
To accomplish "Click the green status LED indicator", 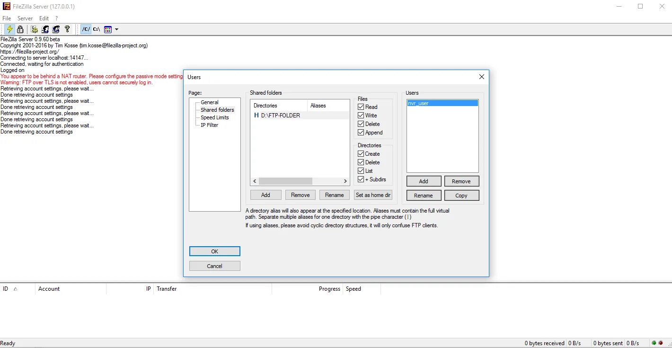I will tap(654, 343).
